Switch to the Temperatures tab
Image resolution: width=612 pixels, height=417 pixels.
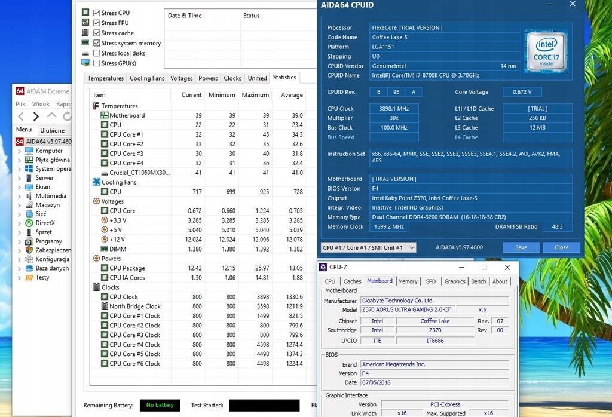[105, 78]
